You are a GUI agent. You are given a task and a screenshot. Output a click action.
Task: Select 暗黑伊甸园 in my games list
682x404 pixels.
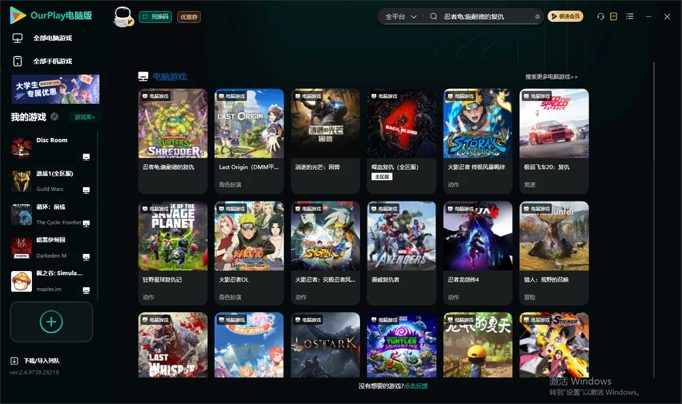51,248
